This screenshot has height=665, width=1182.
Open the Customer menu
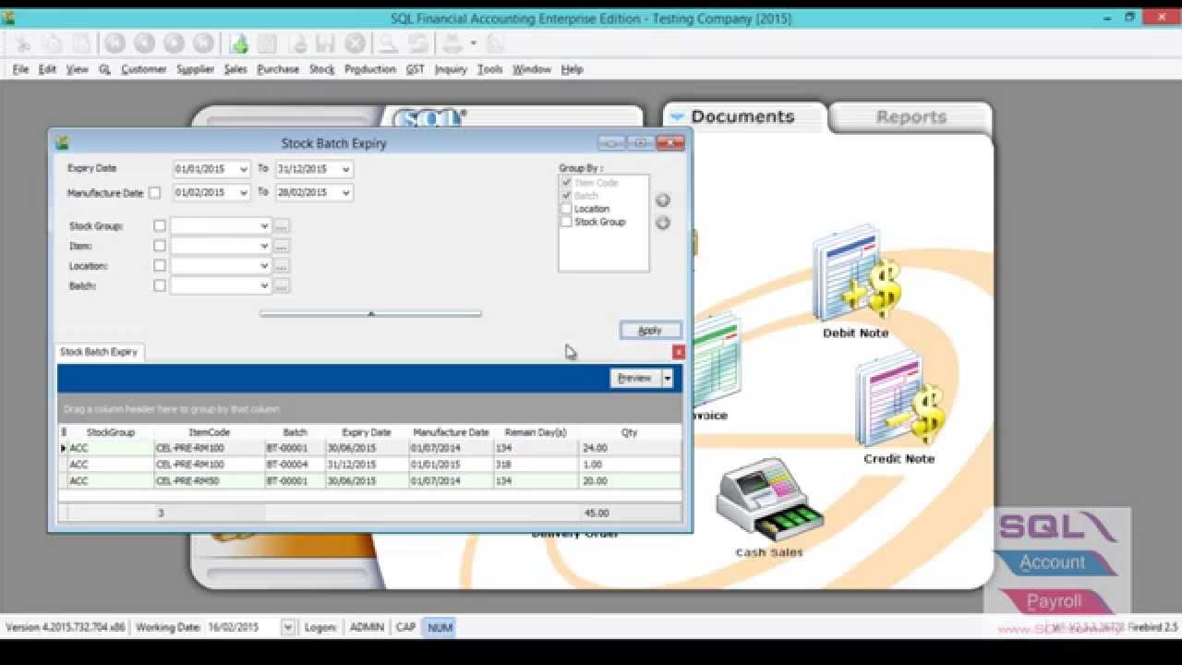click(x=143, y=69)
